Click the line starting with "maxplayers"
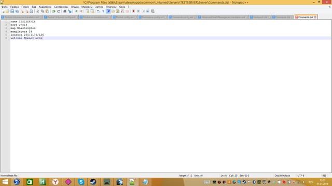This screenshot has width=332, height=186. tap(21, 32)
